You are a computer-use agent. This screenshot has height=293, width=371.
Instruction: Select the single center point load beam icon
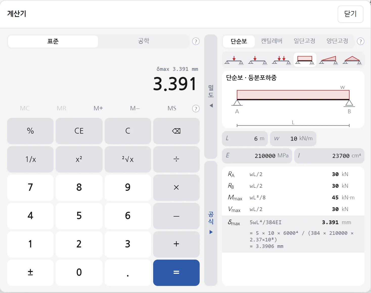pyautogui.click(x=234, y=60)
